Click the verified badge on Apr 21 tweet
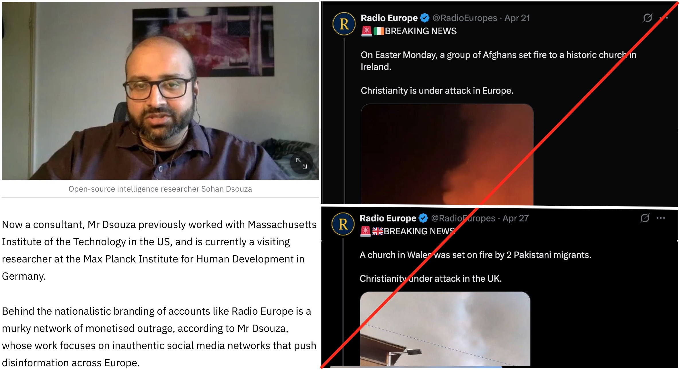The image size is (680, 370). coord(425,18)
